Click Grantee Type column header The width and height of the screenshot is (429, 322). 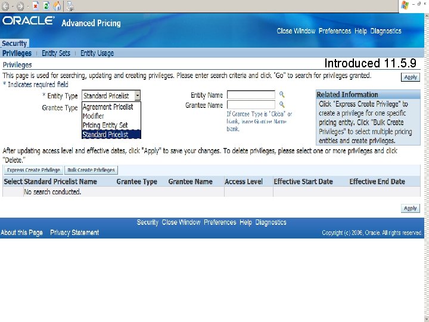point(137,181)
